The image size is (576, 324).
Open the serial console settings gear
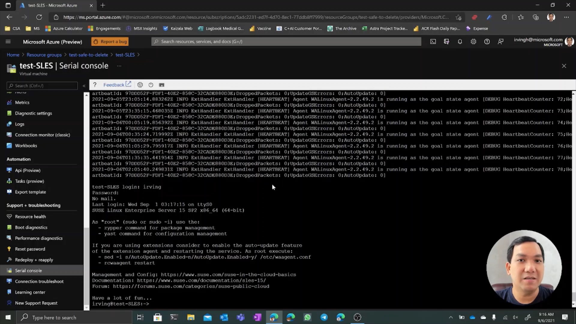pyautogui.click(x=140, y=85)
